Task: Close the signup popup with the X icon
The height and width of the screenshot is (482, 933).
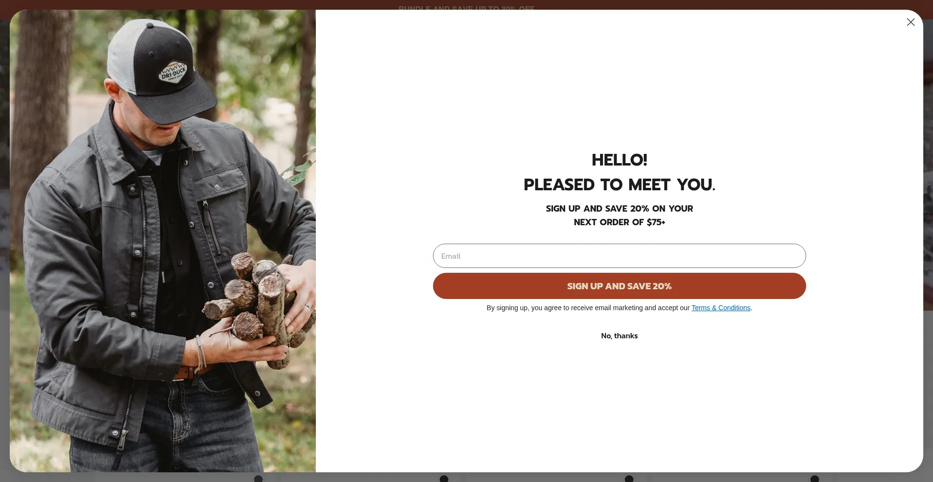Action: click(x=911, y=22)
